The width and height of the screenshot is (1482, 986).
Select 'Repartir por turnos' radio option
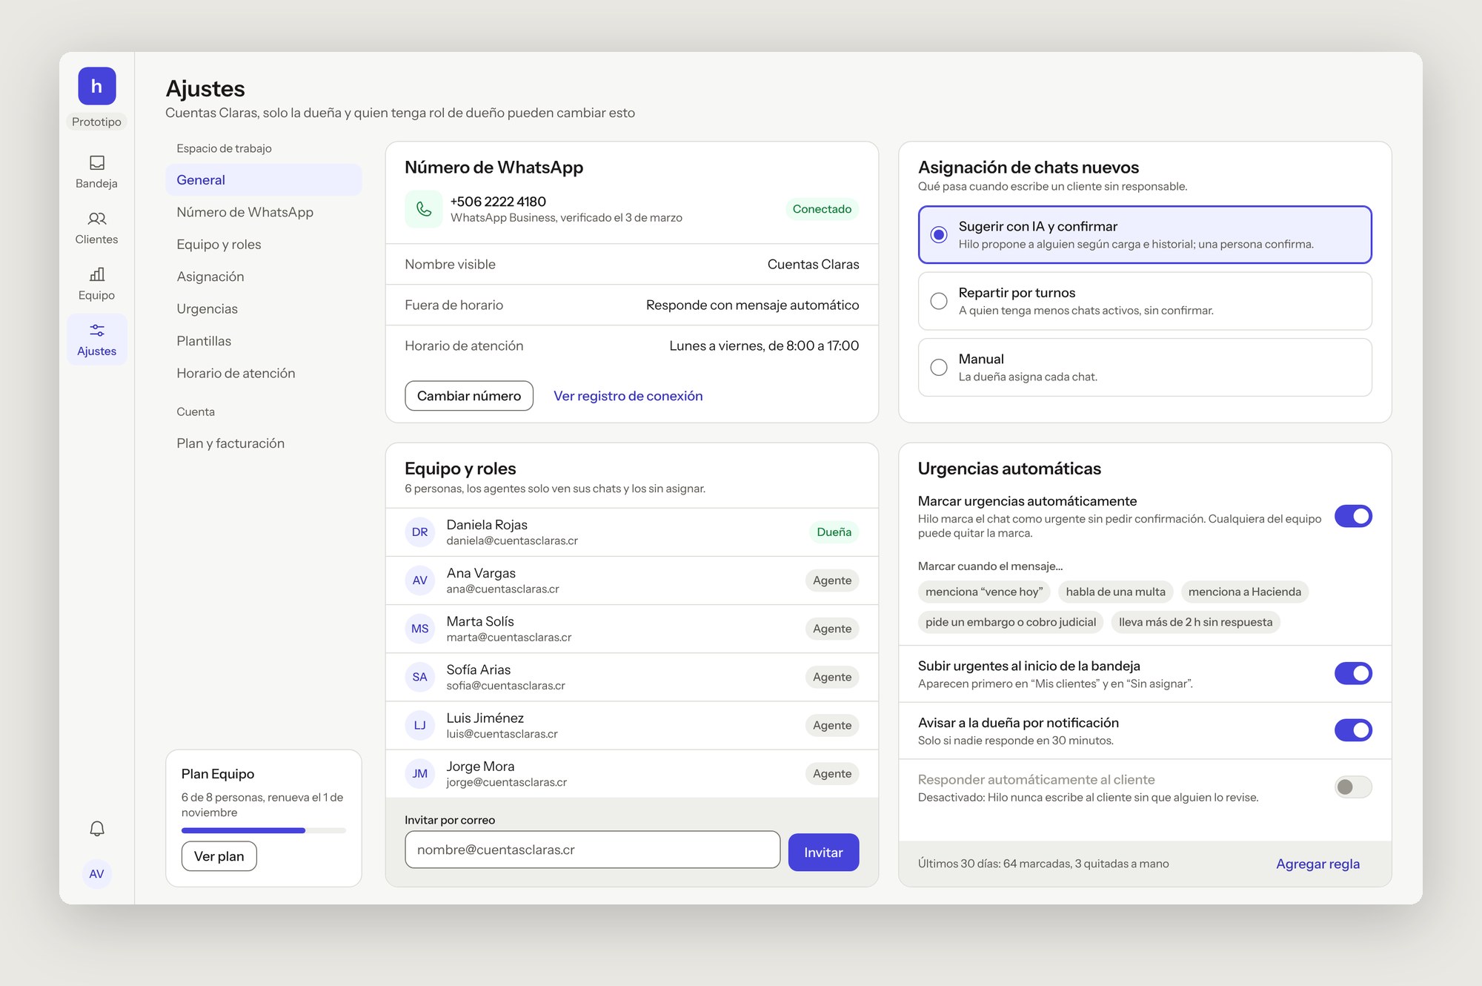(1145, 301)
